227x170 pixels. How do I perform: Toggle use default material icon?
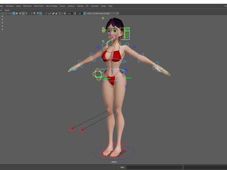(17, 13)
